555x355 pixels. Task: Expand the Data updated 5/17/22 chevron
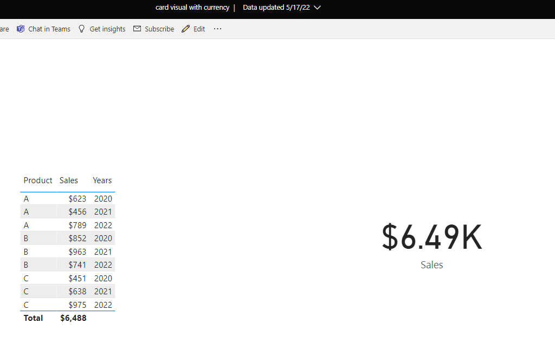point(318,8)
